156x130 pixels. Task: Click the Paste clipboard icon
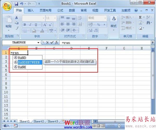9,19
